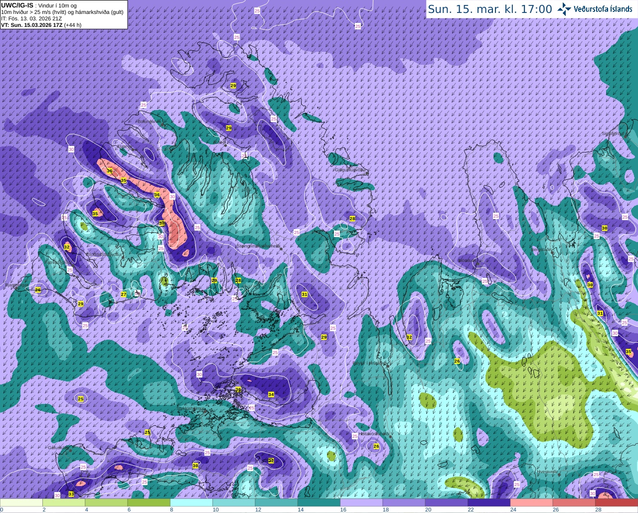Click the Reykir í Hrútafirði station label

click(370, 363)
